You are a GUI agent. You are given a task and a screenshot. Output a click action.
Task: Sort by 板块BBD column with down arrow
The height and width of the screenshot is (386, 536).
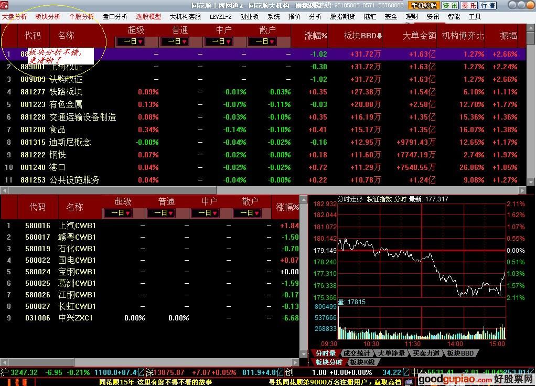(363, 36)
